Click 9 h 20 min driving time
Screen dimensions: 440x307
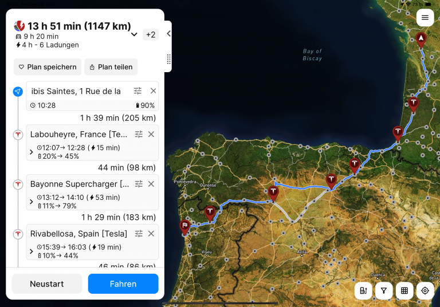(37, 37)
